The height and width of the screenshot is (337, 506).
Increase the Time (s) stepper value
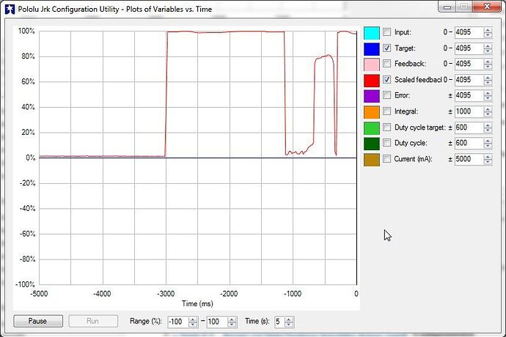click(x=290, y=318)
